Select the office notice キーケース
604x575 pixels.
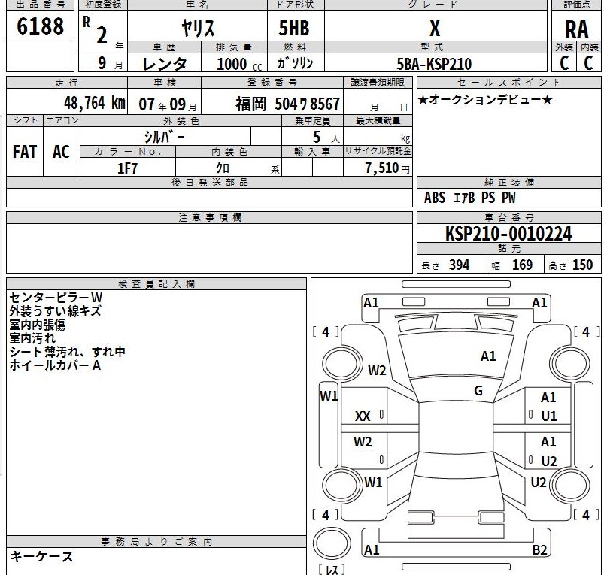pos(41,556)
